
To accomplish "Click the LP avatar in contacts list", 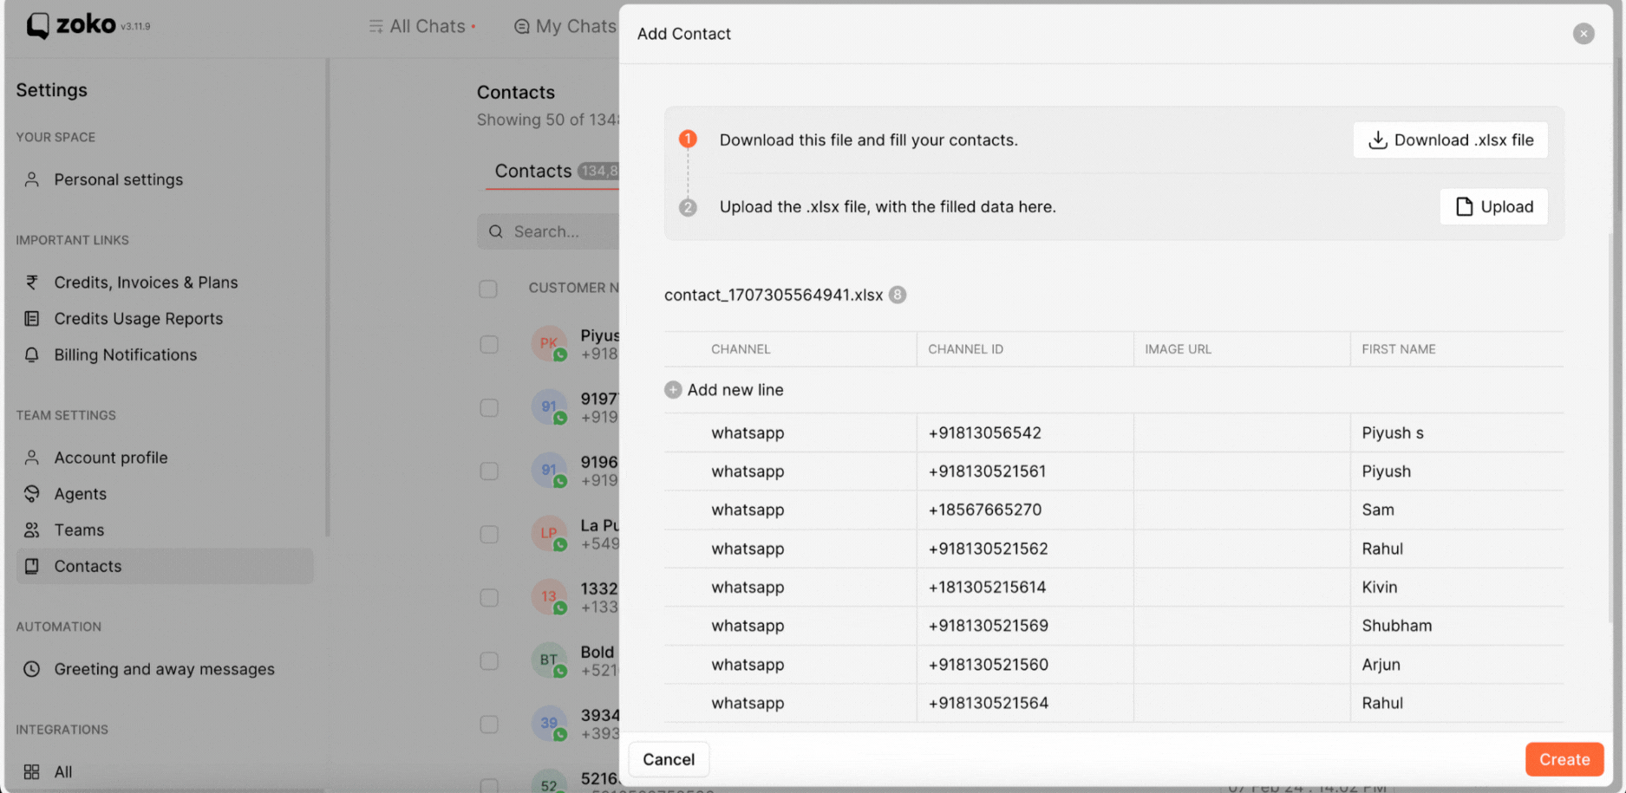I will 549,533.
